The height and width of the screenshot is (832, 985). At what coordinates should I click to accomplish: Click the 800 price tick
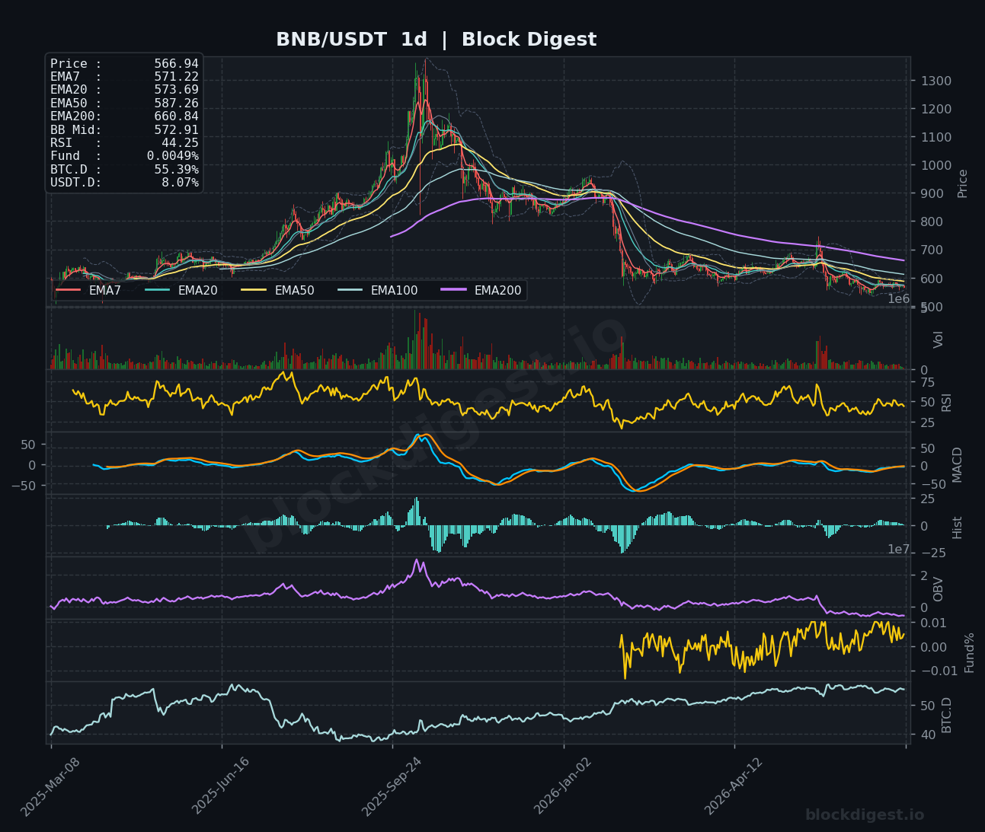click(932, 222)
